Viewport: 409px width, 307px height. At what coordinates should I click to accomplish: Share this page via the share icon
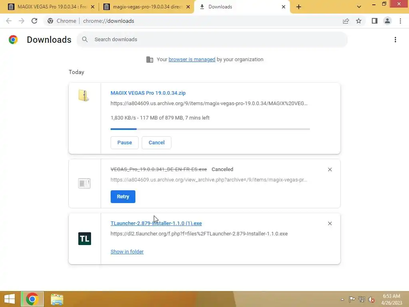coord(346,21)
